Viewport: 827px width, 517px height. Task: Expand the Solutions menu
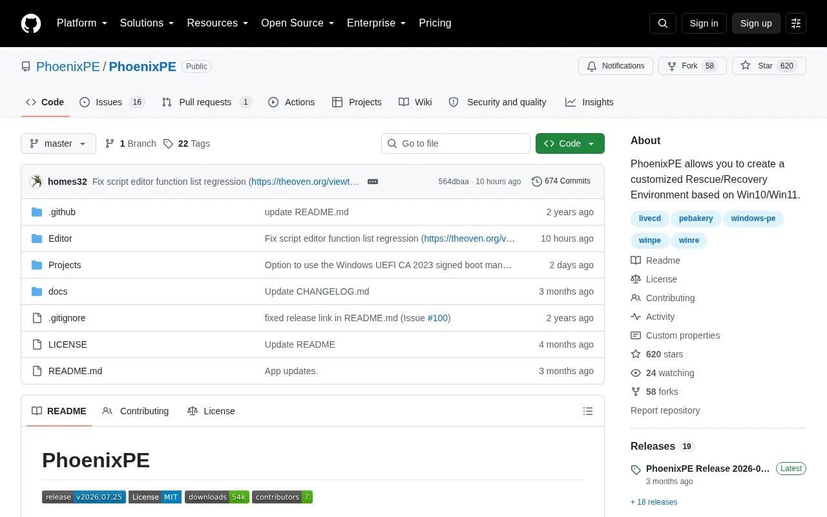(147, 23)
